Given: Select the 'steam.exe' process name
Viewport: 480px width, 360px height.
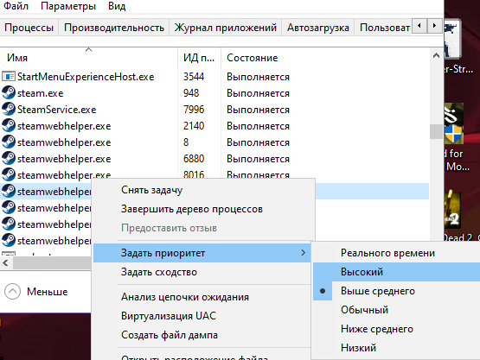Looking at the screenshot, I should click(x=40, y=93).
